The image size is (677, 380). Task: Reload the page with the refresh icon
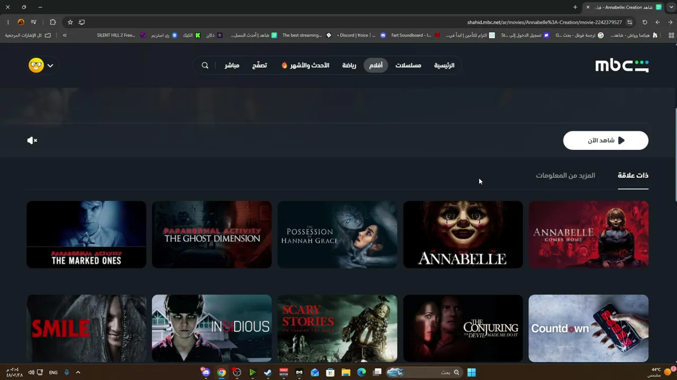pyautogui.click(x=645, y=22)
